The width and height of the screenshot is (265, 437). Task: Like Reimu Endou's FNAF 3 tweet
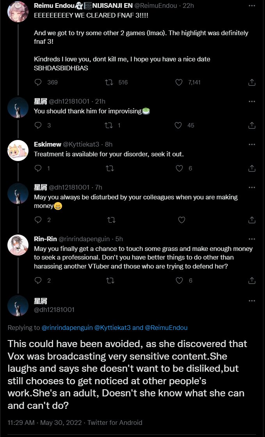point(179,82)
